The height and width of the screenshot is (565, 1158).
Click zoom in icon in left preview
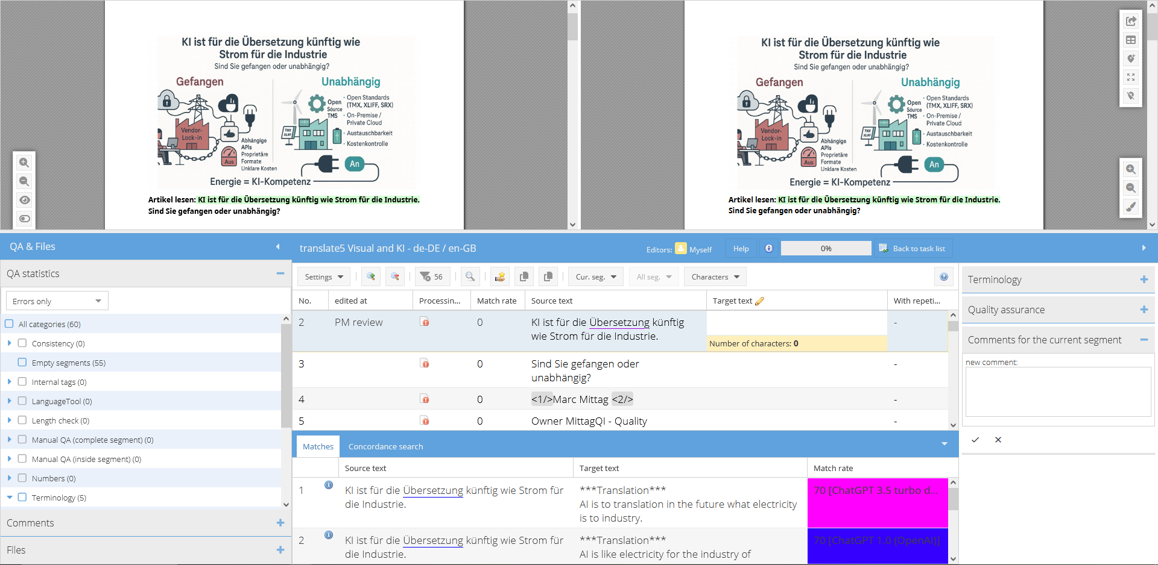[24, 163]
